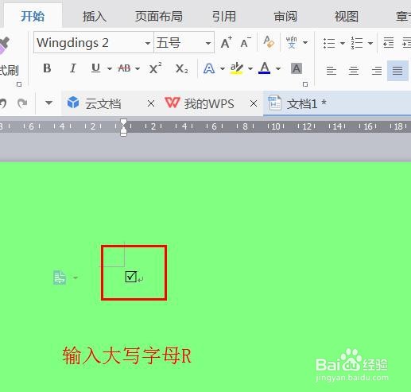This screenshot has height=392, width=411.
Task: Decrease font size with A- icon
Action: (246, 42)
